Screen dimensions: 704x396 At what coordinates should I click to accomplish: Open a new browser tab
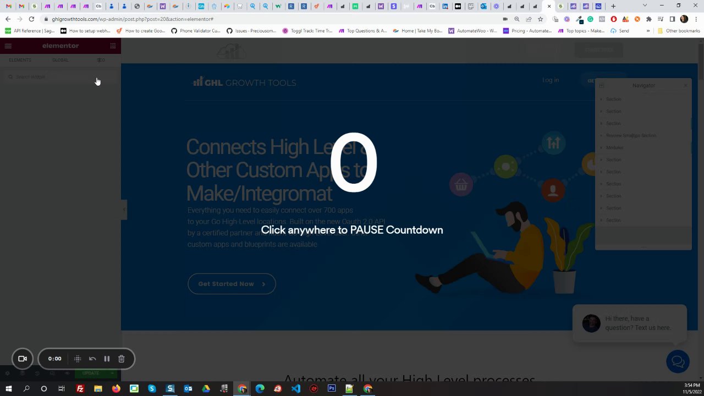(x=613, y=6)
